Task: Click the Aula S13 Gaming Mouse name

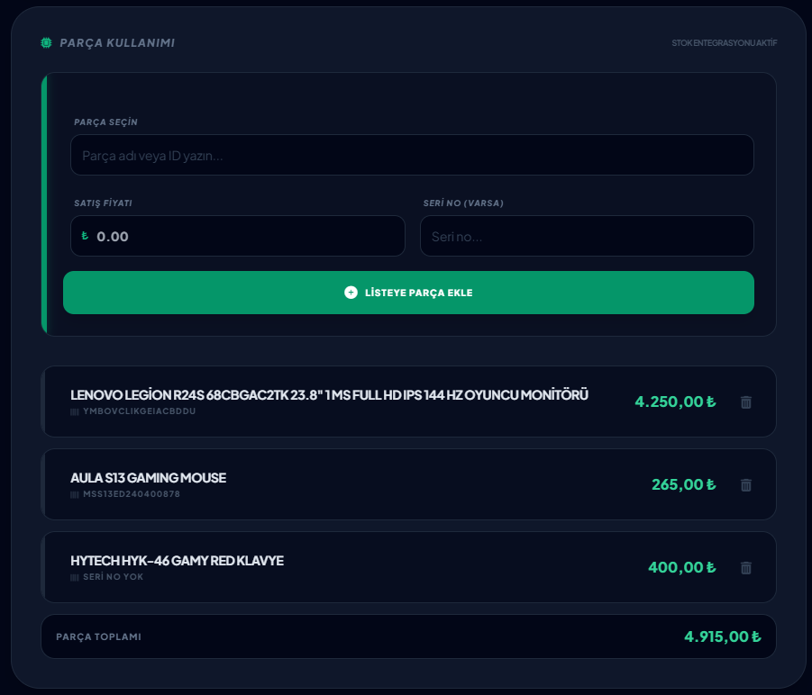Action: [x=148, y=477]
